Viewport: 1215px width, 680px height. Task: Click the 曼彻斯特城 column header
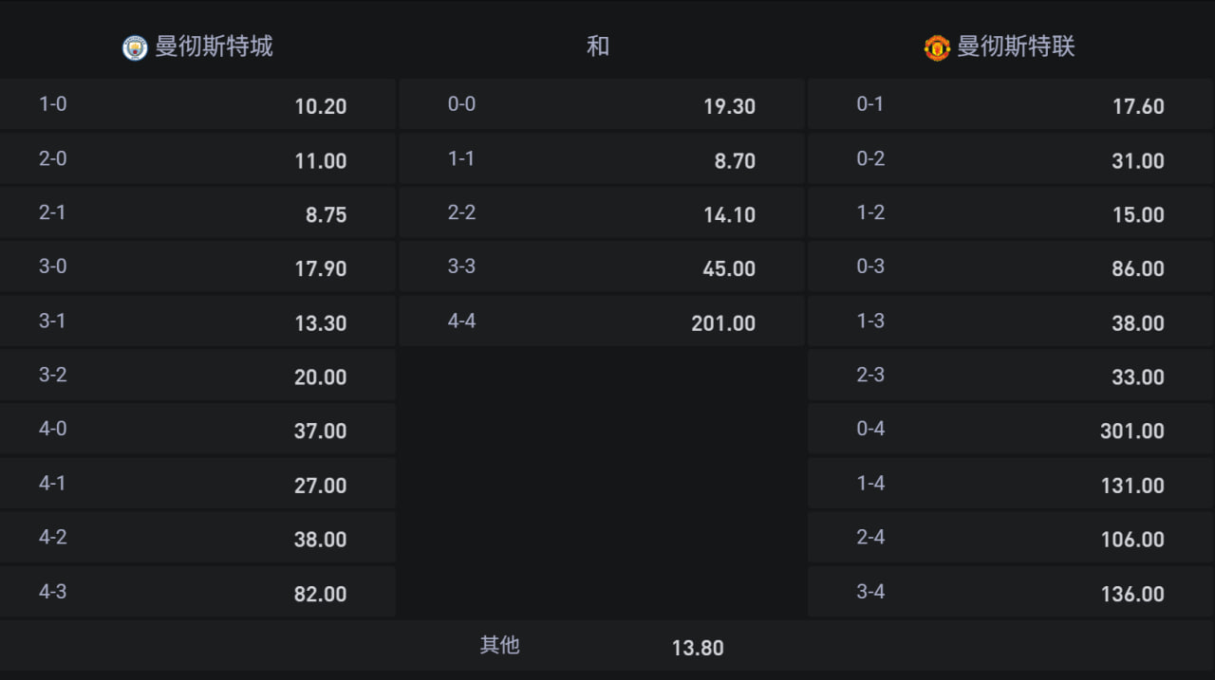point(214,46)
